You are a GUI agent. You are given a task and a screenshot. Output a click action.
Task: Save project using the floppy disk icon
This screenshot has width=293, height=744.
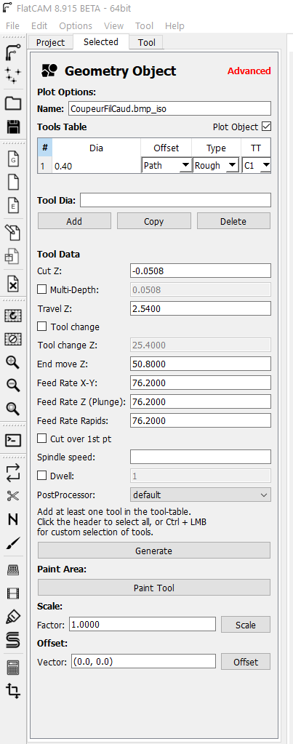click(13, 127)
